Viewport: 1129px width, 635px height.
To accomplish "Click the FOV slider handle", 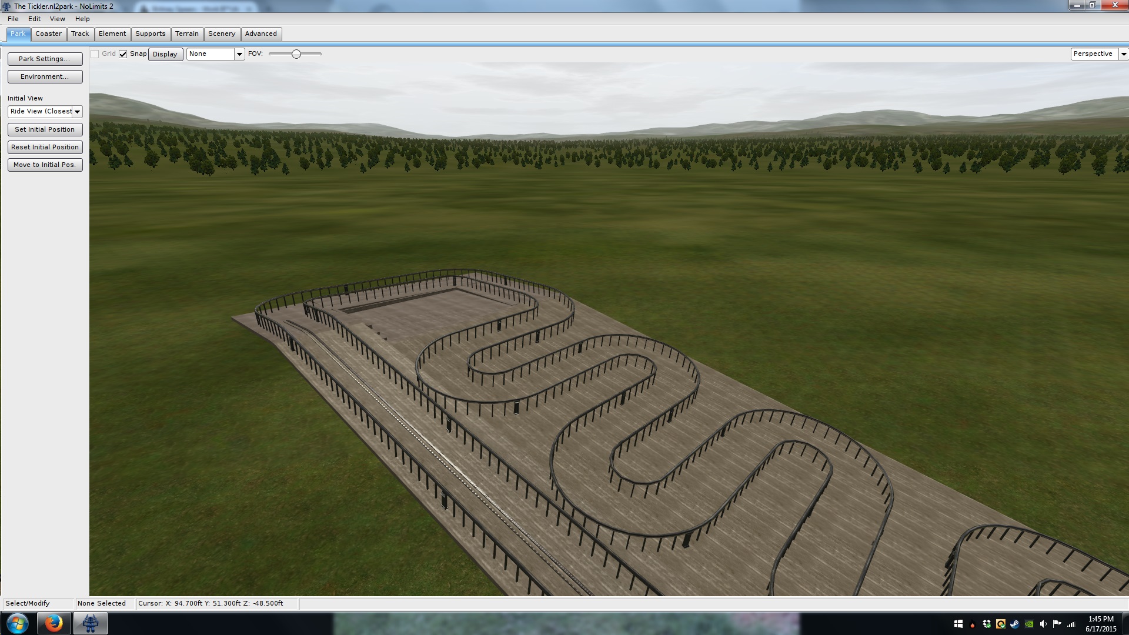I will tap(296, 54).
